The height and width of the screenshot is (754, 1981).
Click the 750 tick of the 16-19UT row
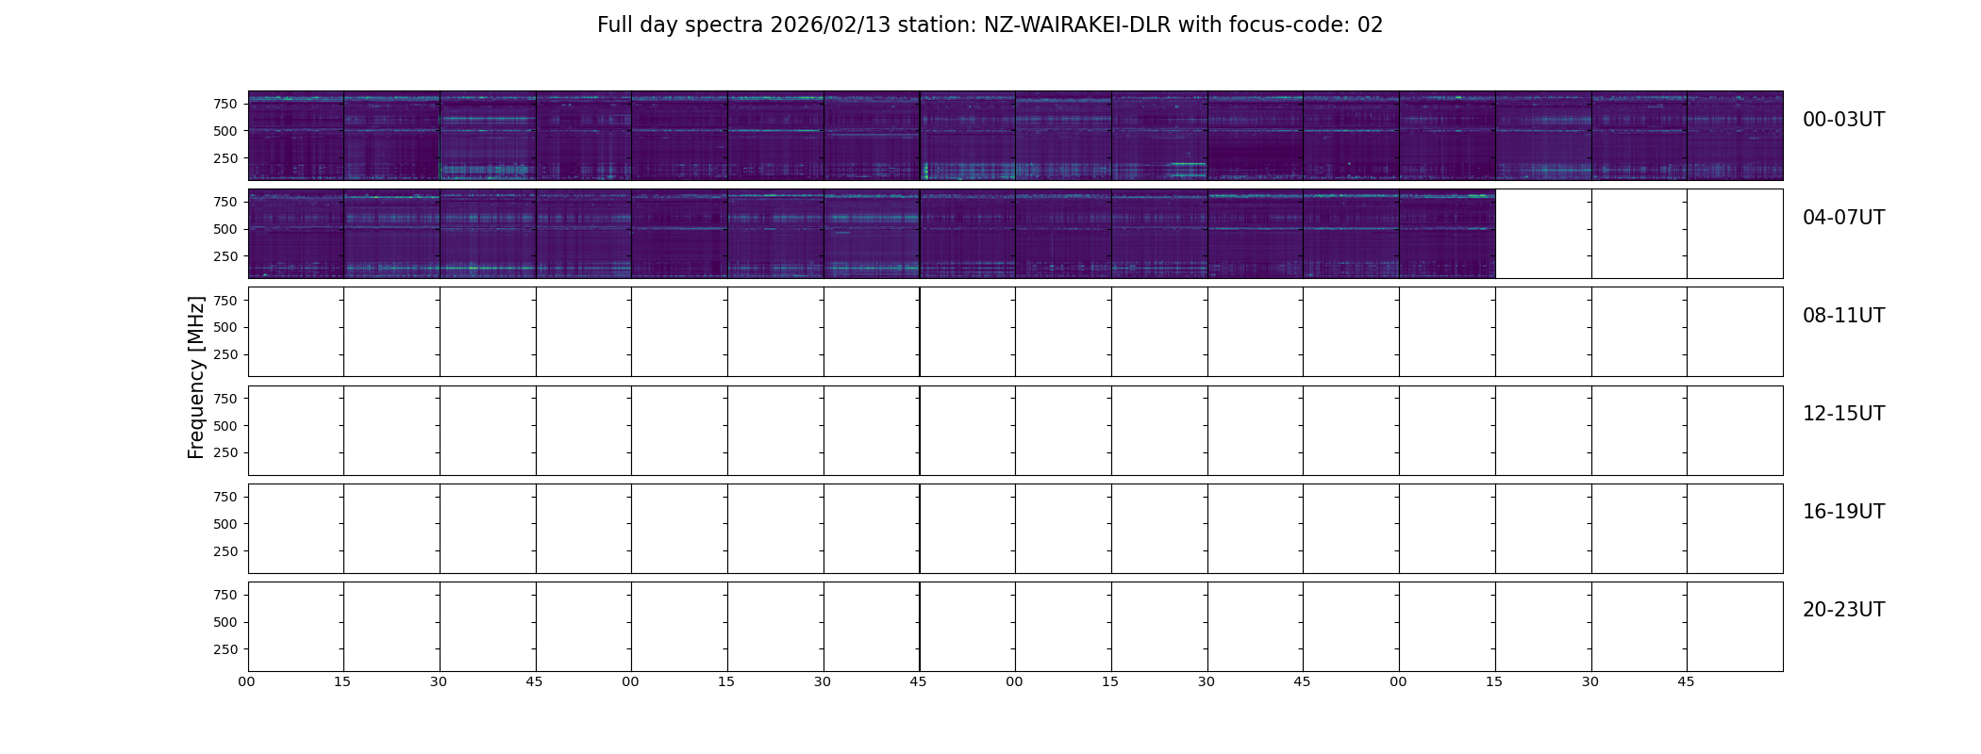point(225,497)
